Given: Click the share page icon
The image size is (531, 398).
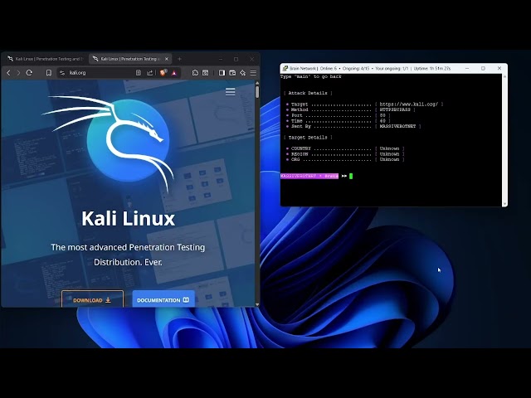Looking at the screenshot, I should point(149,73).
